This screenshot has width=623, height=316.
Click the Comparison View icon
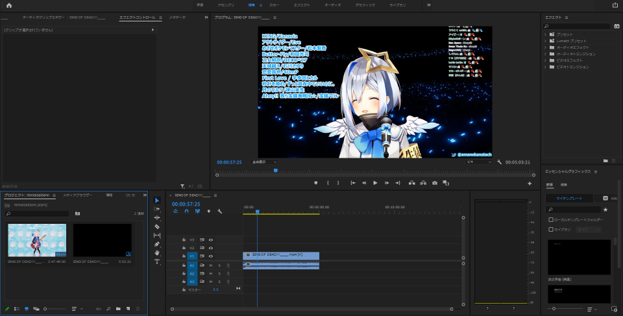[446, 183]
